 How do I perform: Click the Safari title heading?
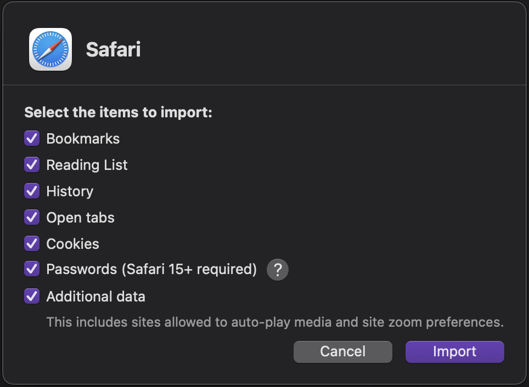point(113,49)
